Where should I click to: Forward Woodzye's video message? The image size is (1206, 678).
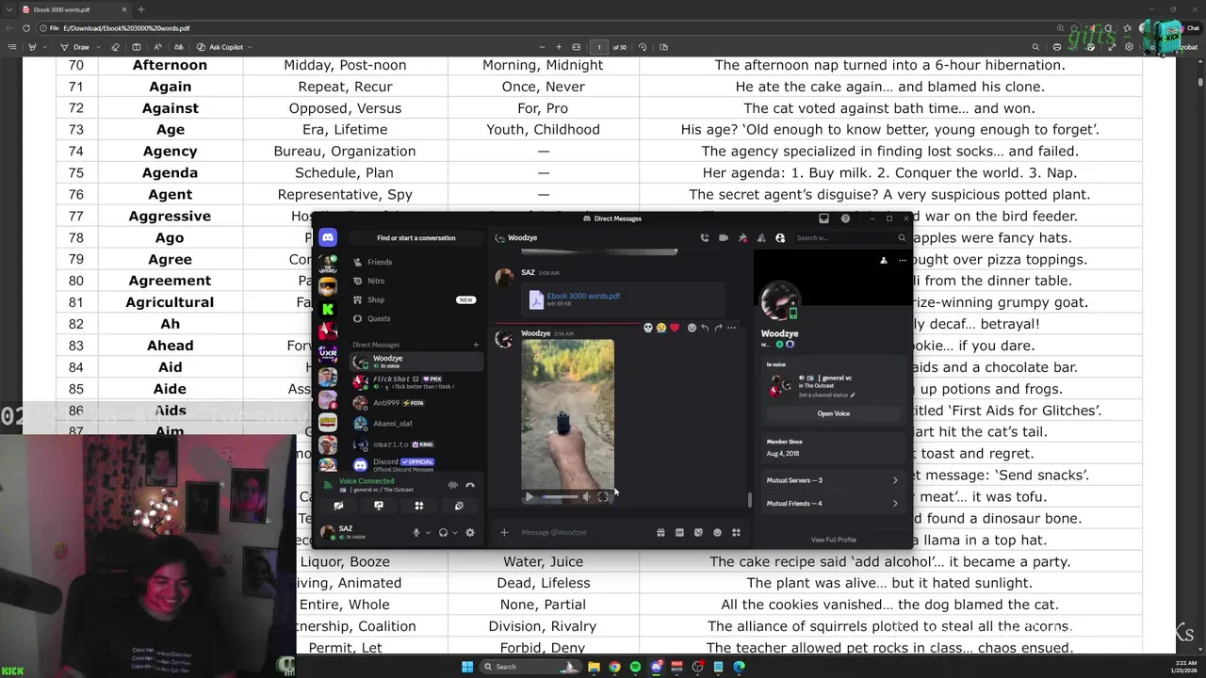tap(718, 328)
